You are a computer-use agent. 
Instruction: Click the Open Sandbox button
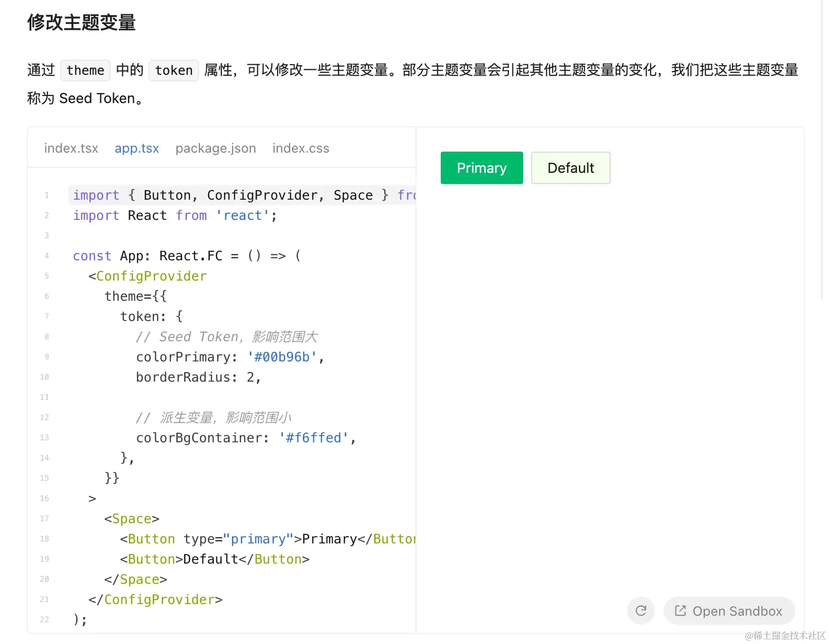pyautogui.click(x=729, y=611)
